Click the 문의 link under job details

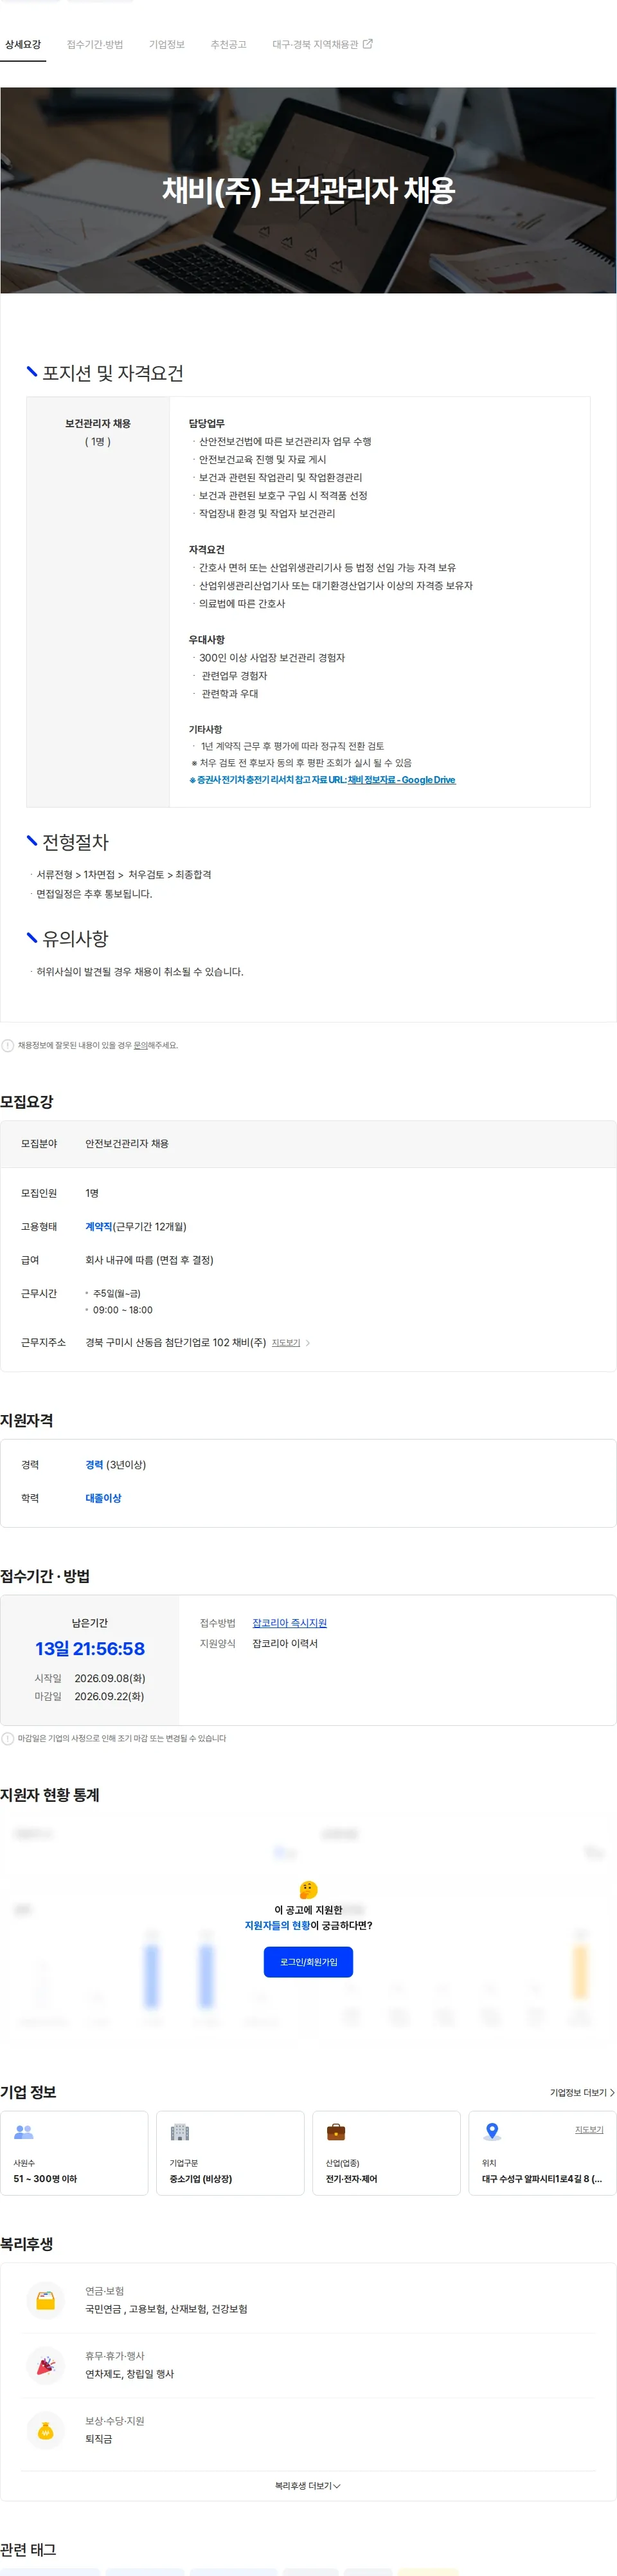(141, 1045)
